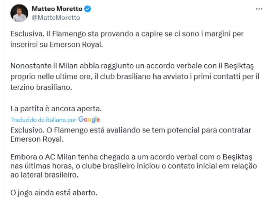Open the @MatteMoretto handle link

[56, 18]
